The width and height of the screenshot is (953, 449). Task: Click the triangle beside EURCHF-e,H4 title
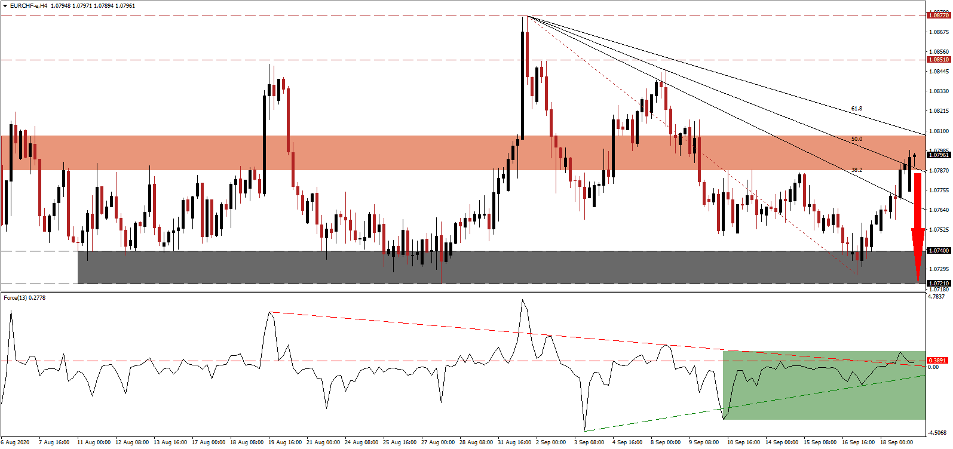pos(5,6)
